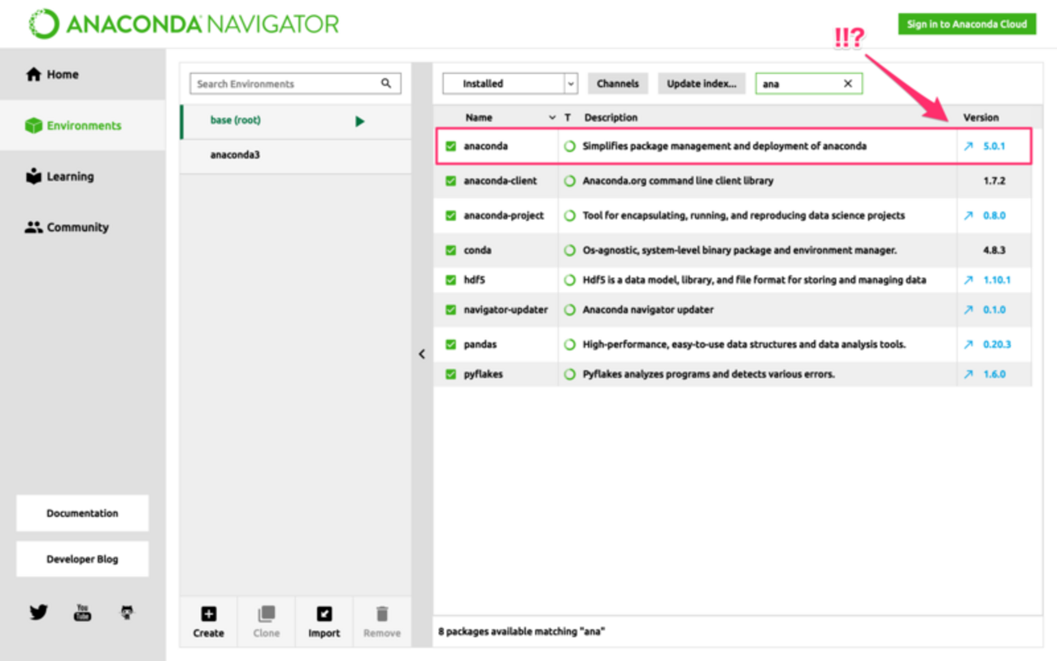Click the sort arrow on the Name column
The height and width of the screenshot is (661, 1057).
coord(552,118)
